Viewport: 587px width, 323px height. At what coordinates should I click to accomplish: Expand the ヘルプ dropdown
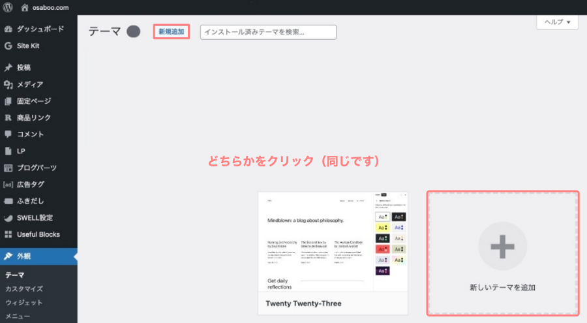558,22
